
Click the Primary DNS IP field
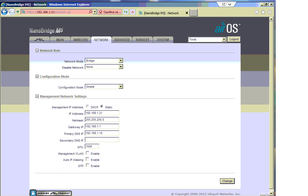pos(102,133)
